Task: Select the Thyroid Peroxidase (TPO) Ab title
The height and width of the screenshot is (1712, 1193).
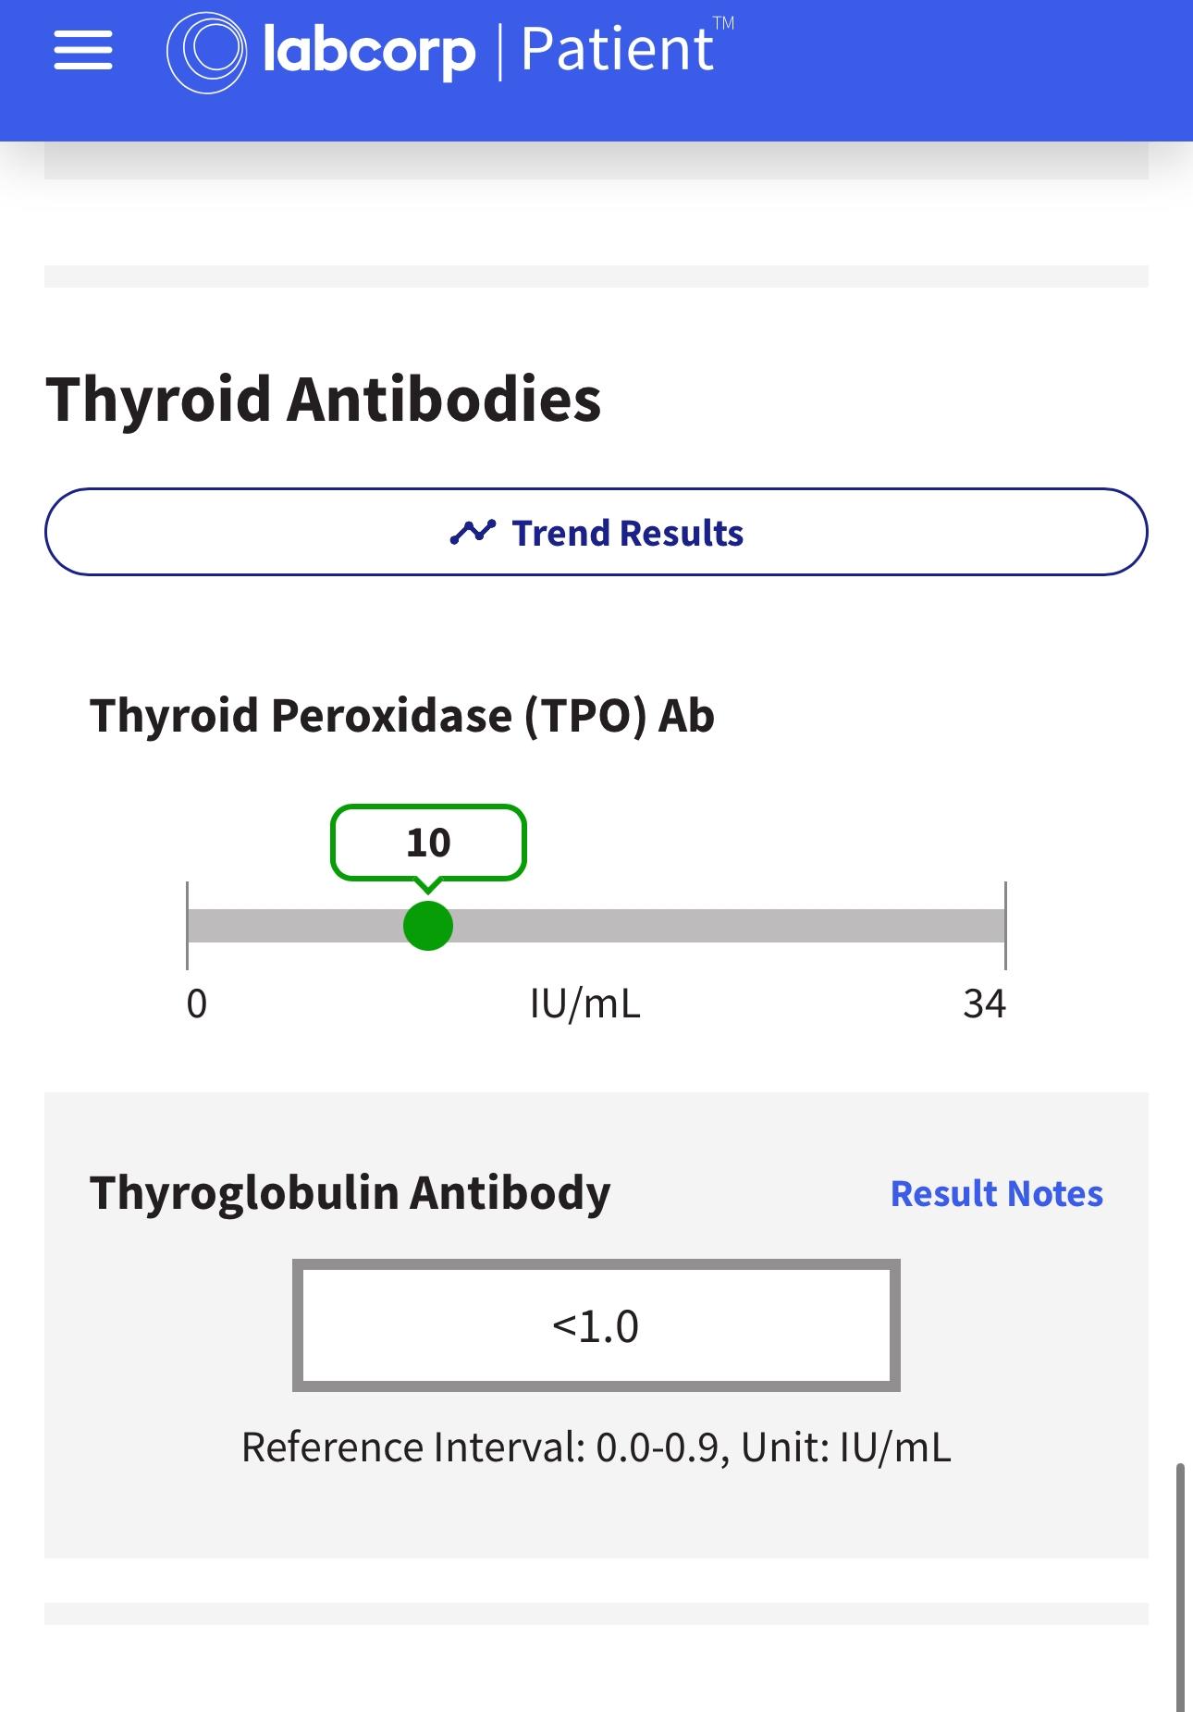Action: (x=402, y=716)
